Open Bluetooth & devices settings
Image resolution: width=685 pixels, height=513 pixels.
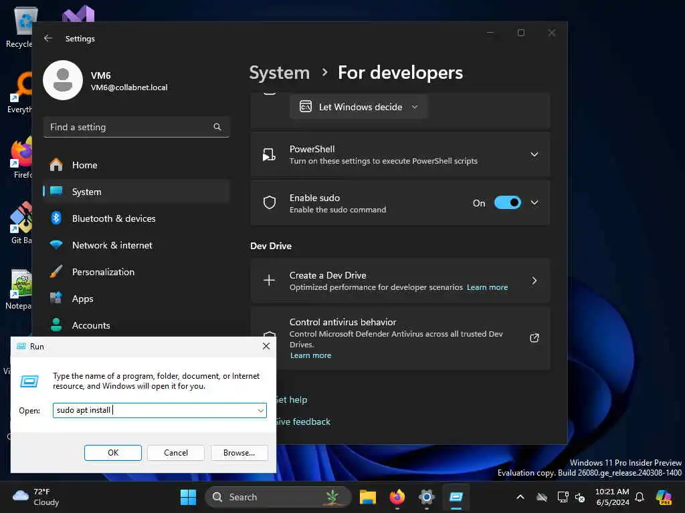pyautogui.click(x=136, y=218)
